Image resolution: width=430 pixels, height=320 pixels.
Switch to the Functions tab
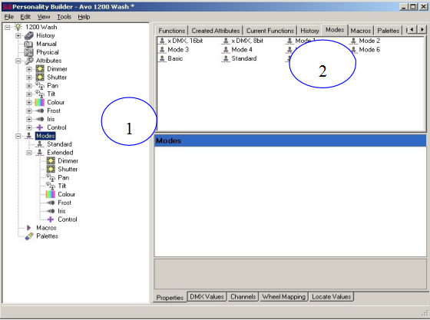pos(172,31)
